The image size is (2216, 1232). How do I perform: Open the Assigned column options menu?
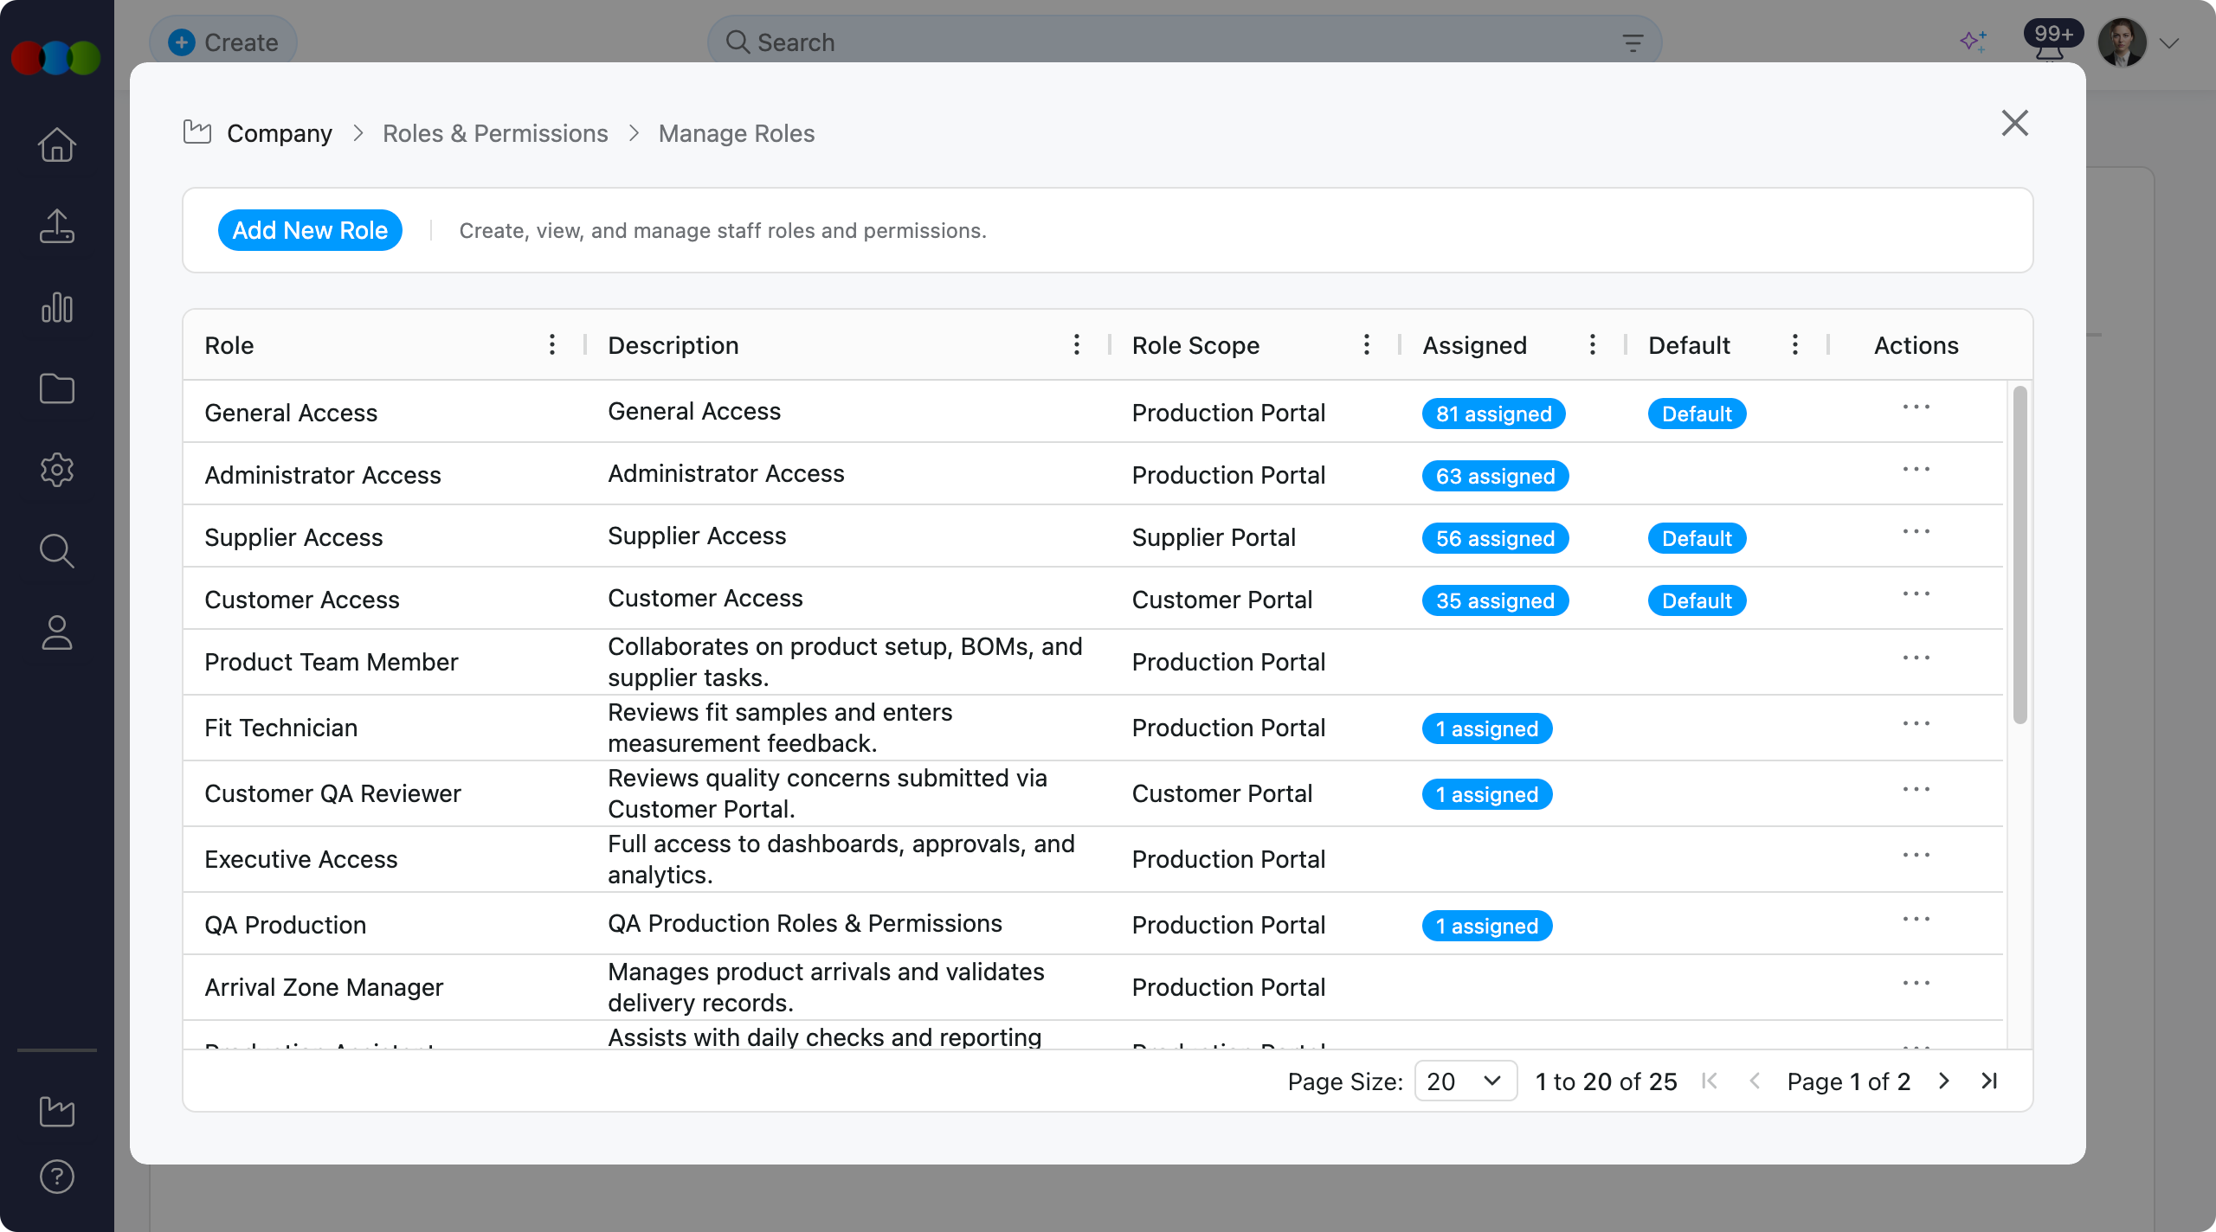point(1592,344)
